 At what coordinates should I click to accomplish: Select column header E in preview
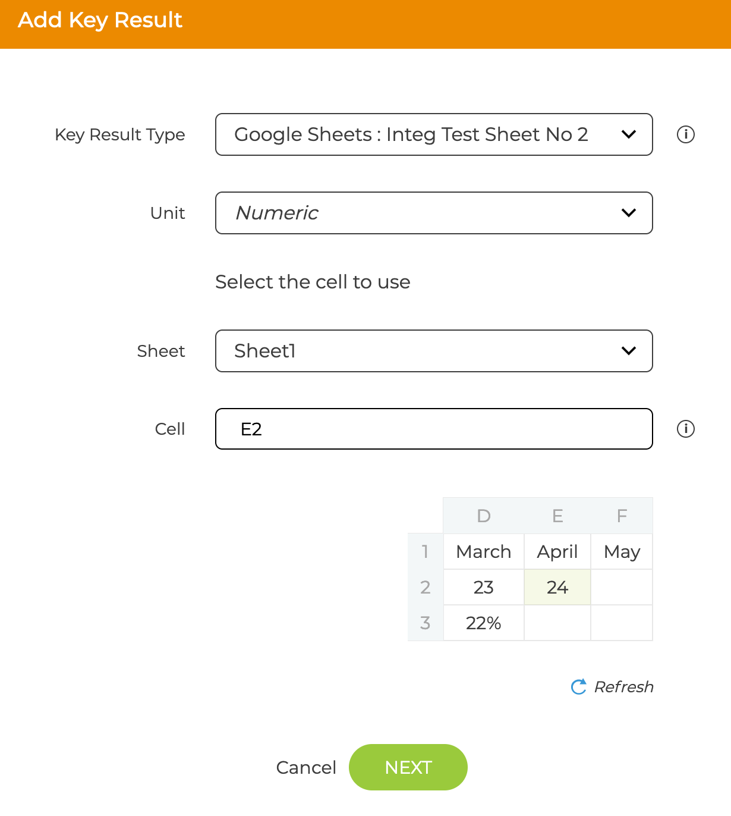tap(557, 516)
